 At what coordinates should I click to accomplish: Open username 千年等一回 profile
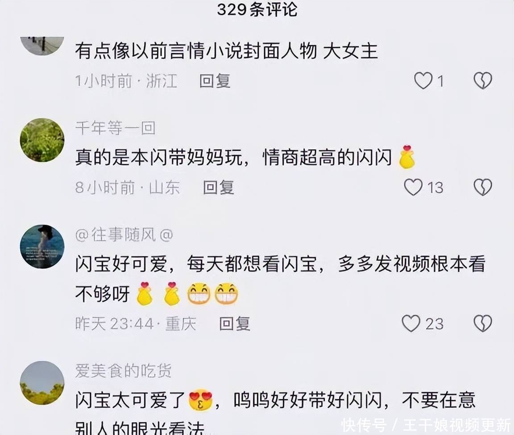tap(116, 128)
